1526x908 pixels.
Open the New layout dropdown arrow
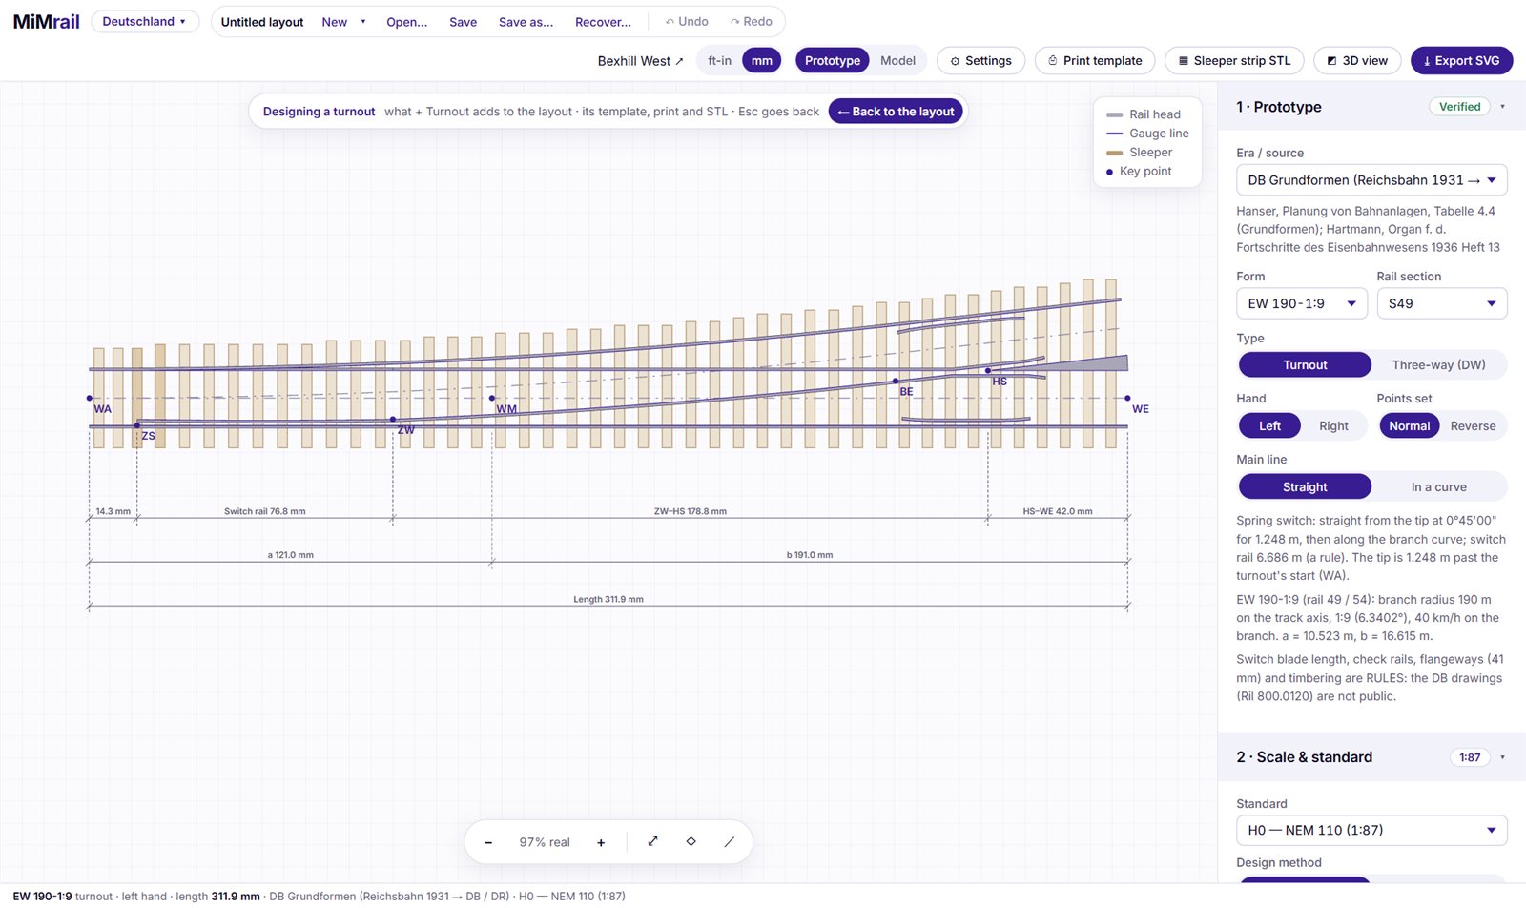point(363,21)
